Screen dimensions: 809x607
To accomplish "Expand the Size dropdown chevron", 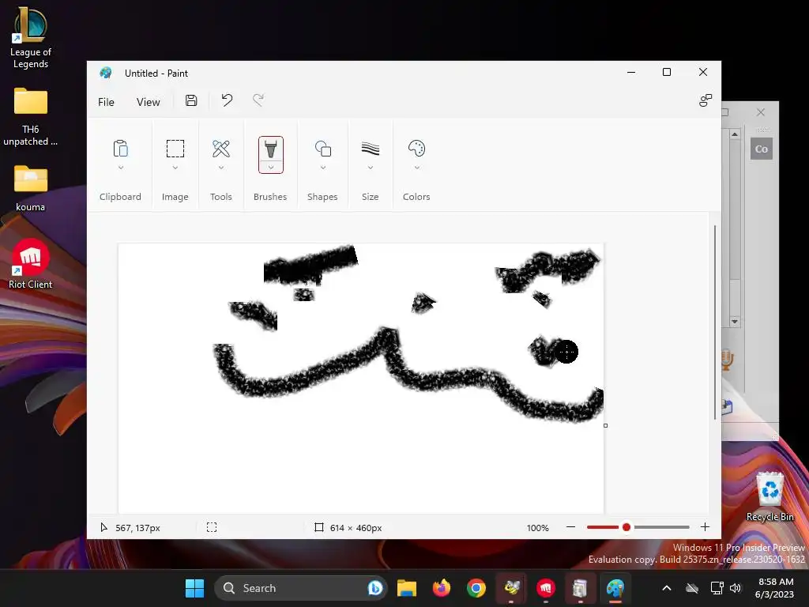I will pyautogui.click(x=370, y=168).
